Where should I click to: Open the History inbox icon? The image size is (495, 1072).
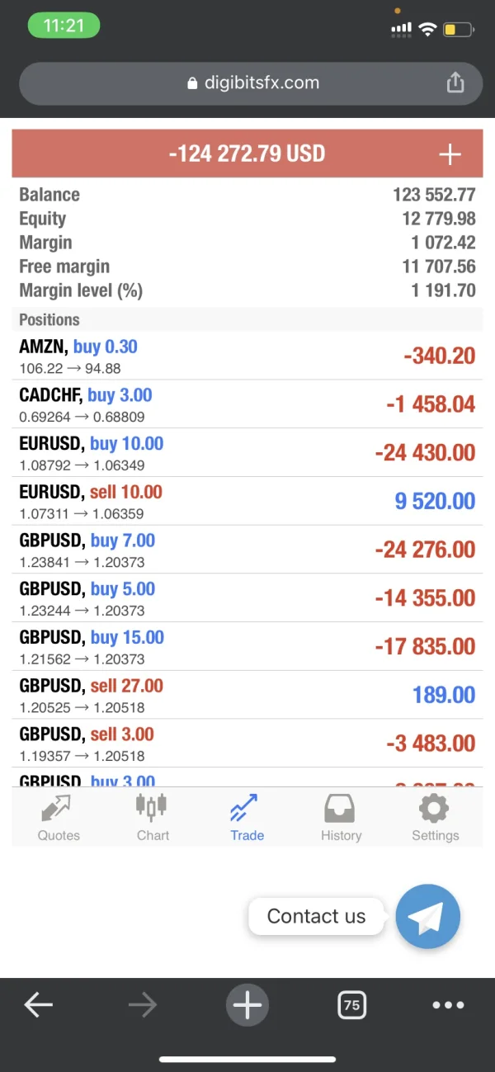pos(341,809)
